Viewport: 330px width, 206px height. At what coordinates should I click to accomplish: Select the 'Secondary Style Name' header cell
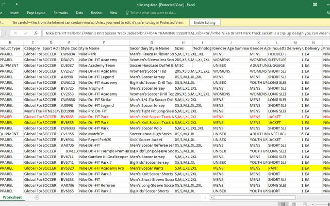coord(152,48)
